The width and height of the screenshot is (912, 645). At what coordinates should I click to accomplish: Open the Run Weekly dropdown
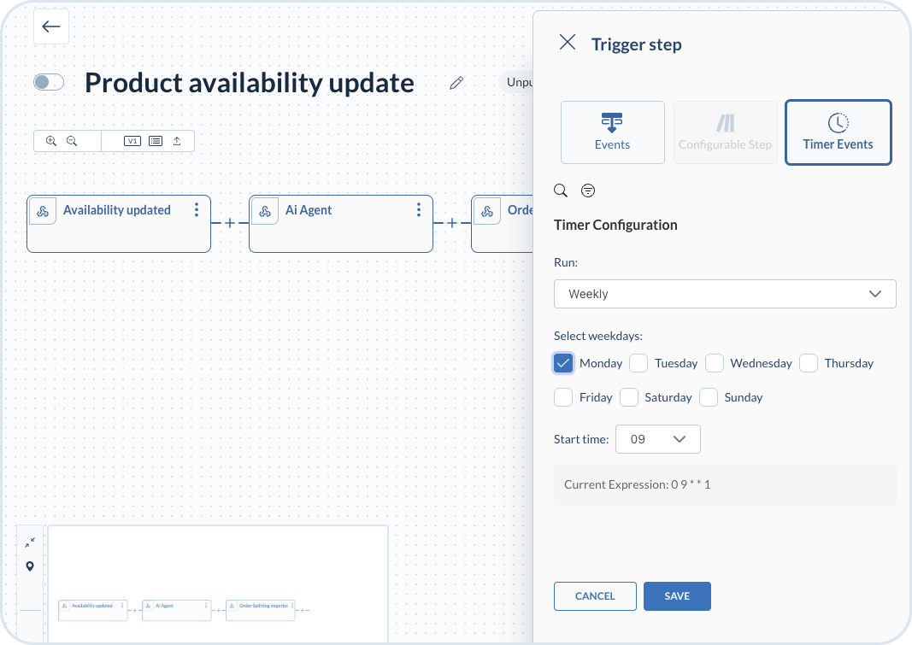point(725,294)
